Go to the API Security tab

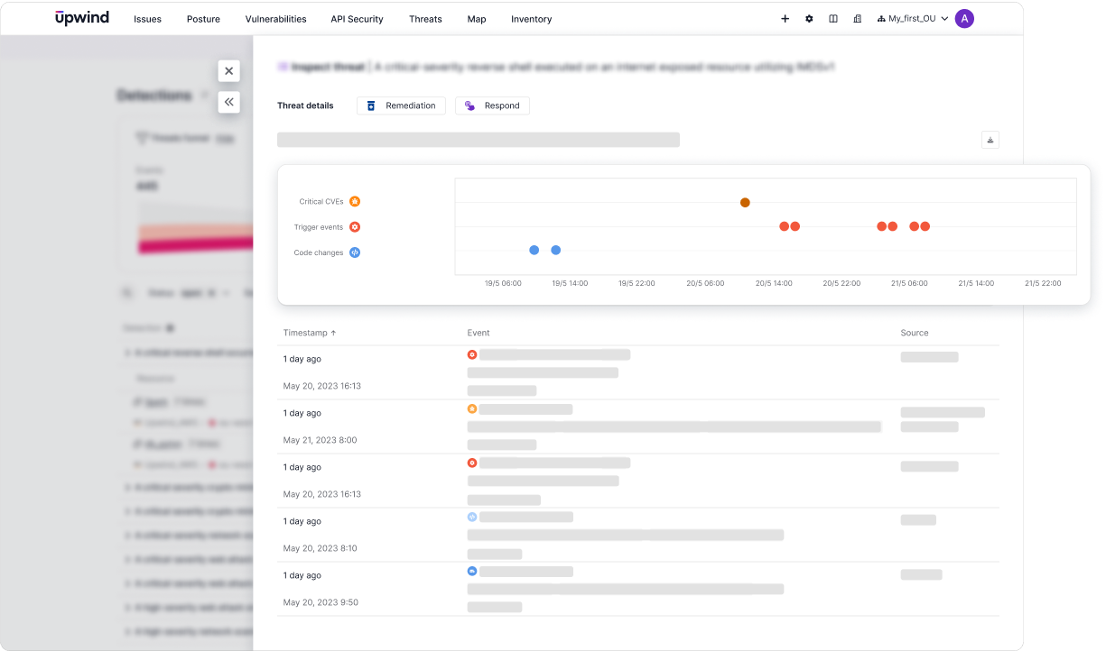click(357, 19)
